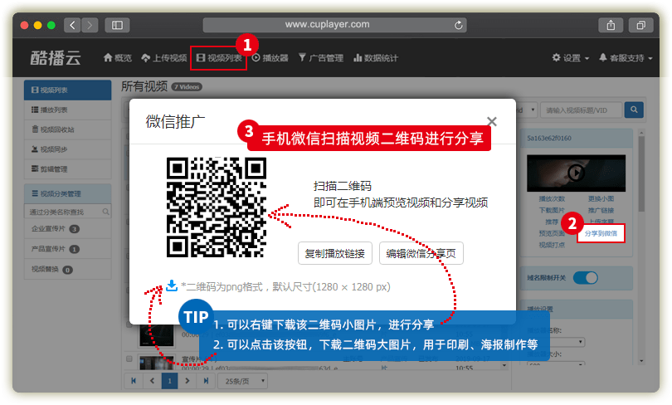The image size is (672, 405).
Task: Play the video preview thumbnail
Action: pyautogui.click(x=573, y=172)
